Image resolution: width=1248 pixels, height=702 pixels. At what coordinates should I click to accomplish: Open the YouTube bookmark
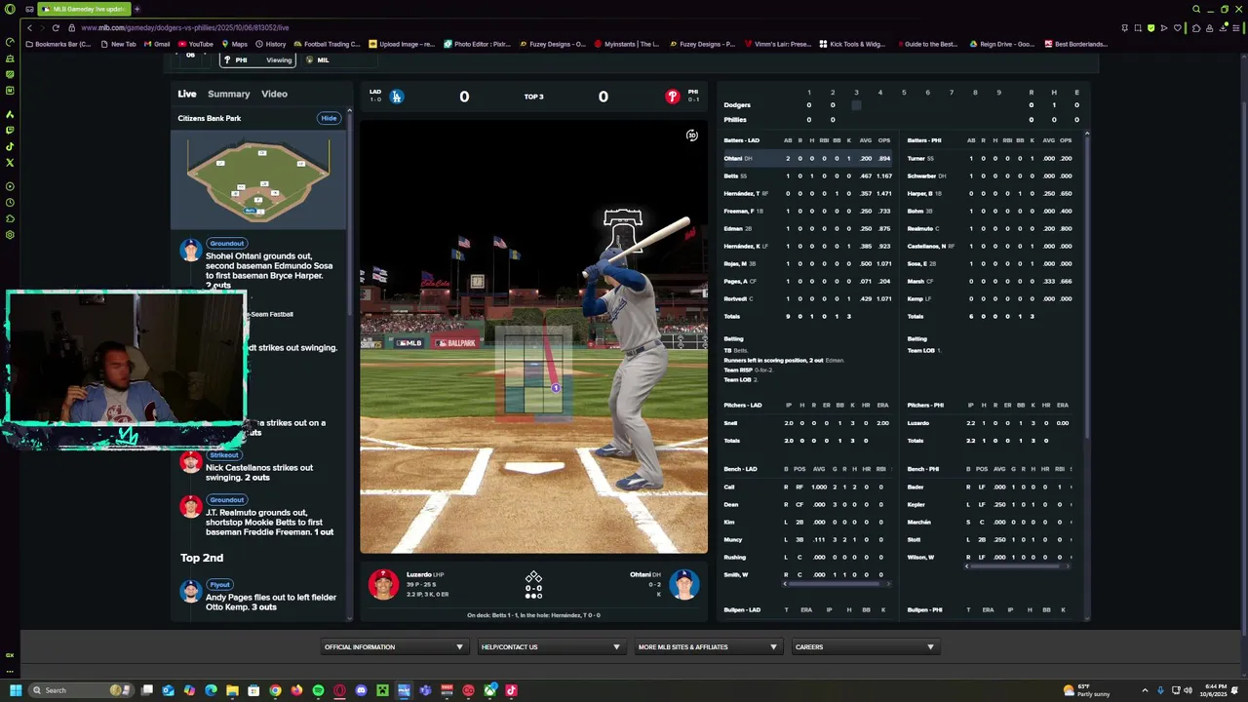tap(195, 44)
